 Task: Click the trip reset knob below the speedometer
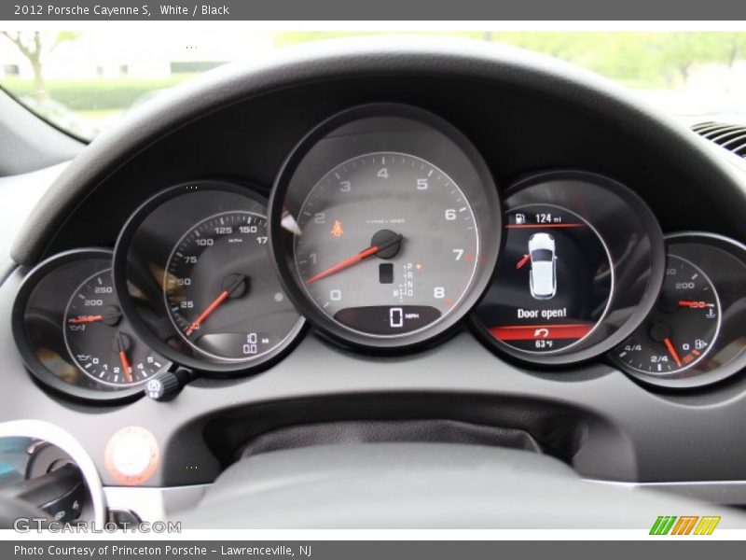tap(162, 386)
